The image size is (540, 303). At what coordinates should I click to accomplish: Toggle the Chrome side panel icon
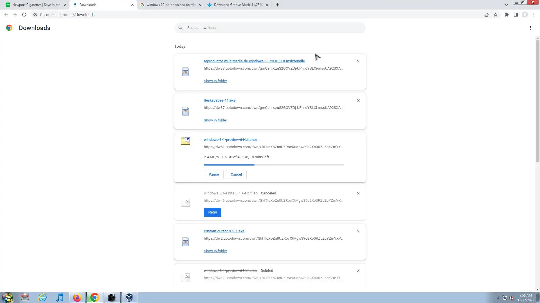(516, 15)
